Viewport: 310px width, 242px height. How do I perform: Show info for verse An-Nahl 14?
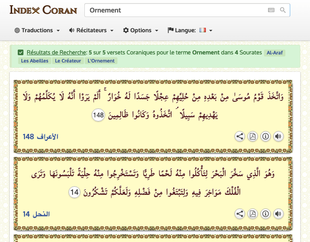coord(266,214)
